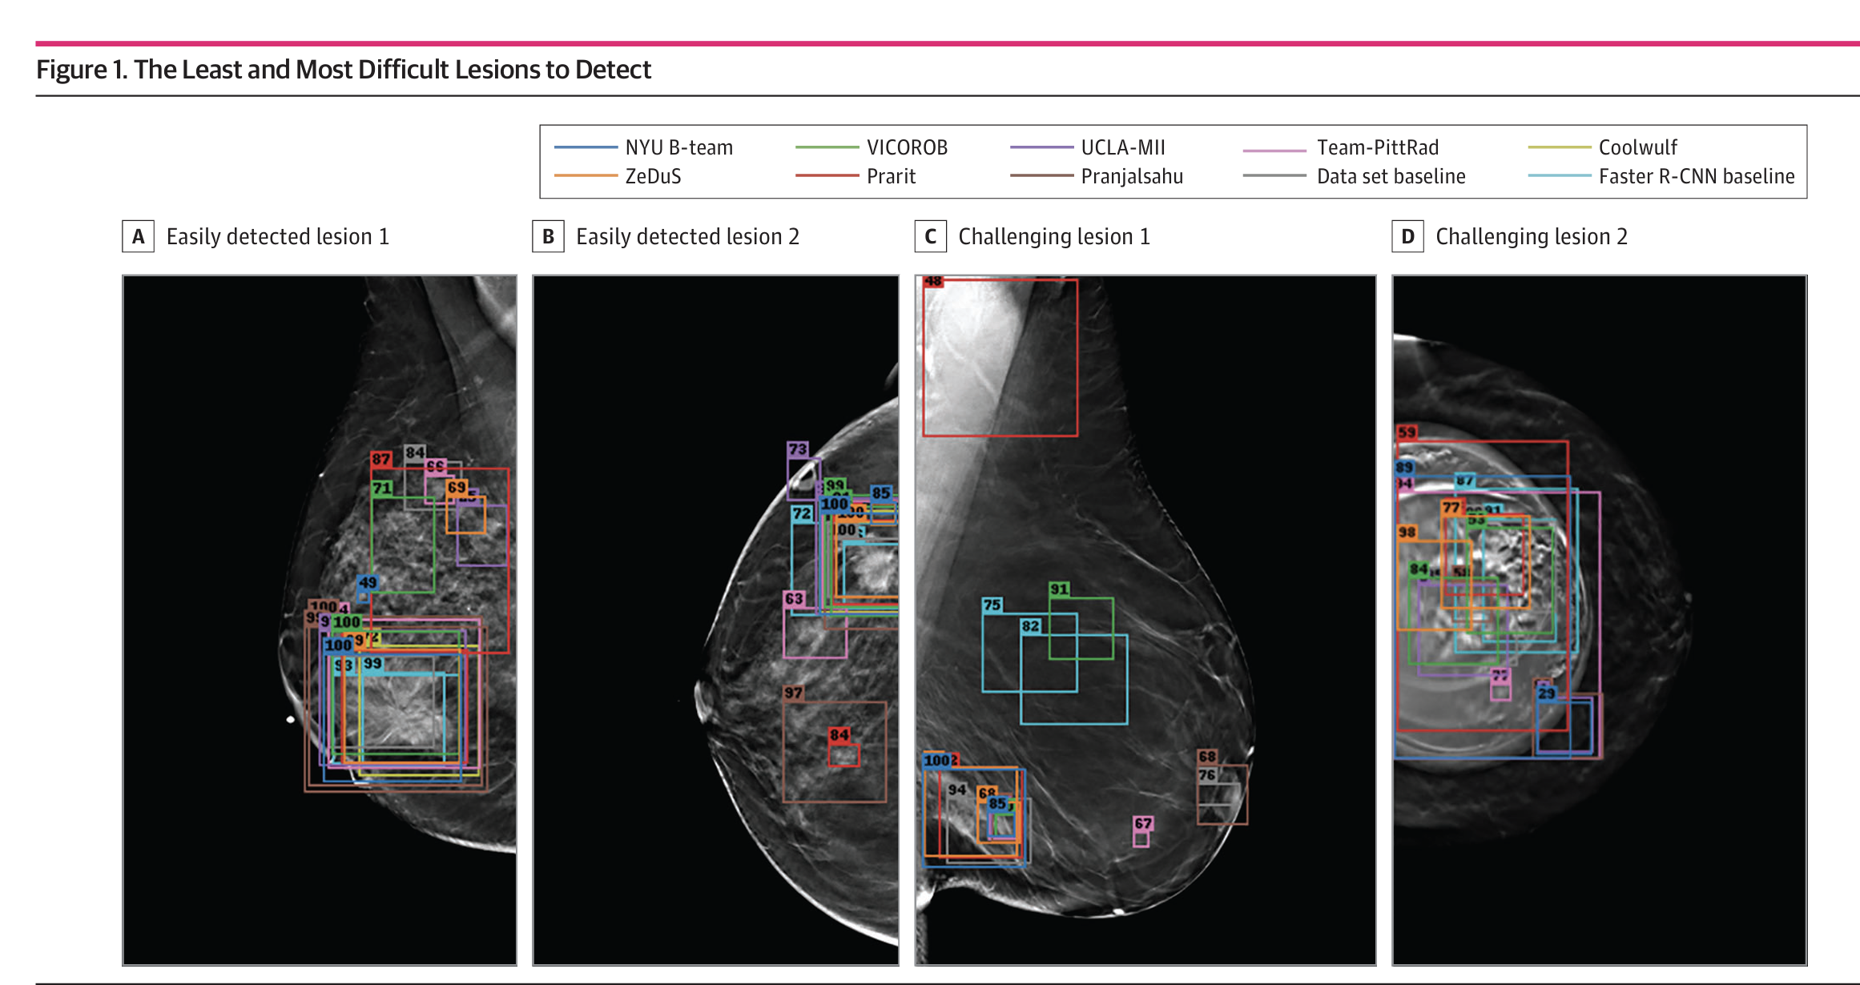This screenshot has width=1860, height=985.
Task: Open the Challenging lesion 2 mammogram image
Action: pos(1599,620)
